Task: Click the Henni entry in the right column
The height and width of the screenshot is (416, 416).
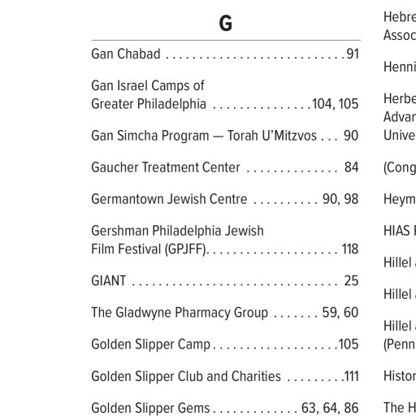Action: pyautogui.click(x=400, y=67)
